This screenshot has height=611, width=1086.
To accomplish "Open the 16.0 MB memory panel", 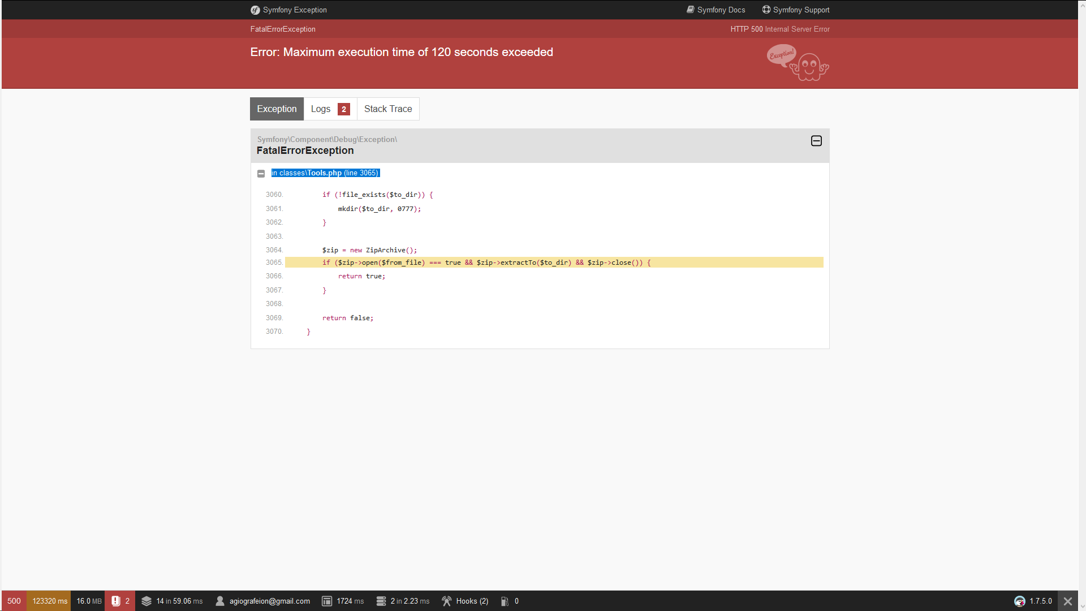I will coord(89,601).
